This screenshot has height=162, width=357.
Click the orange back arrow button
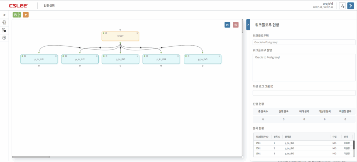tap(26, 15)
